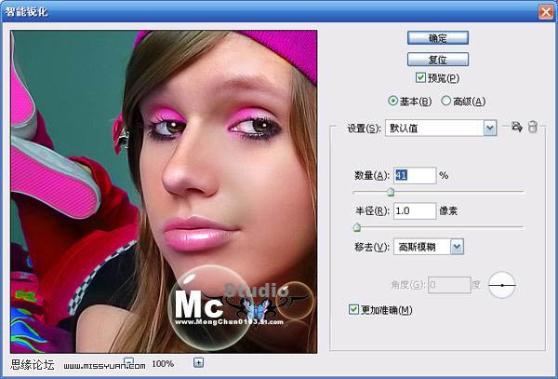Close the 智能锐化 dialog window

point(545,10)
